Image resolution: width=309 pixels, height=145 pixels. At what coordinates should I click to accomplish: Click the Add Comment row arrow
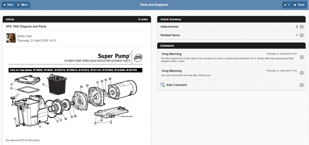tap(302, 85)
